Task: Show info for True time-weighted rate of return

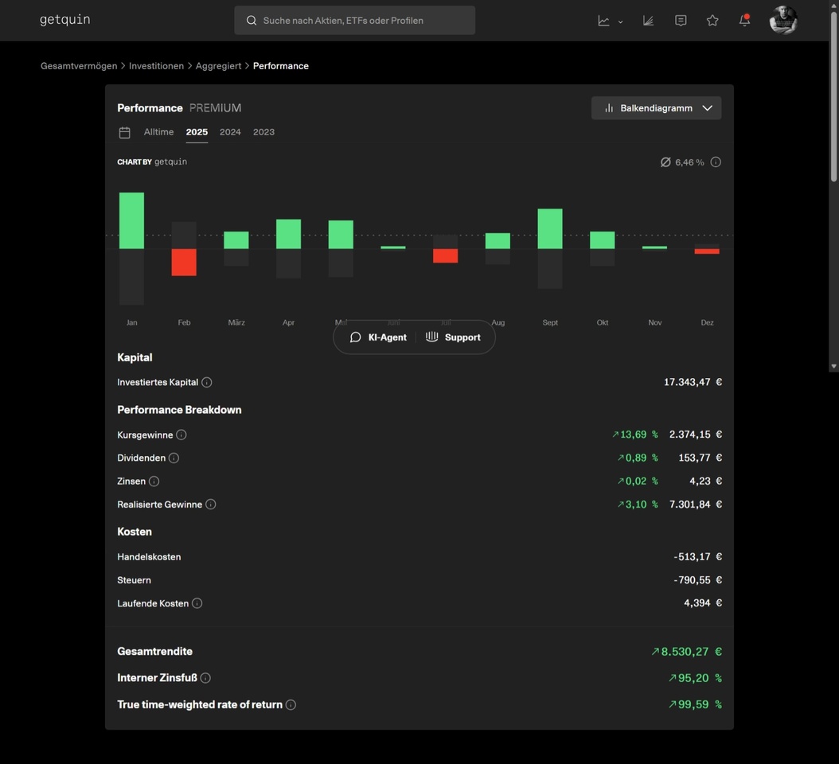Action: point(291,704)
